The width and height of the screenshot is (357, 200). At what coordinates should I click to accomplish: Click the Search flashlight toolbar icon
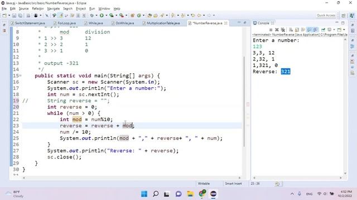162,16
